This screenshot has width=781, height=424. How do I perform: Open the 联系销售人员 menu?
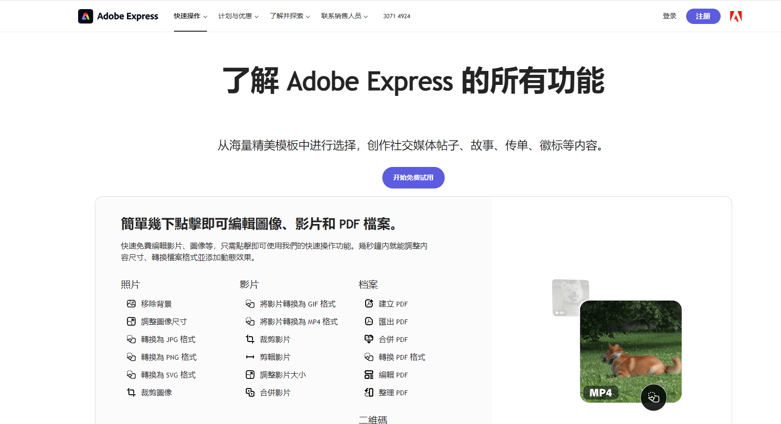pos(345,16)
